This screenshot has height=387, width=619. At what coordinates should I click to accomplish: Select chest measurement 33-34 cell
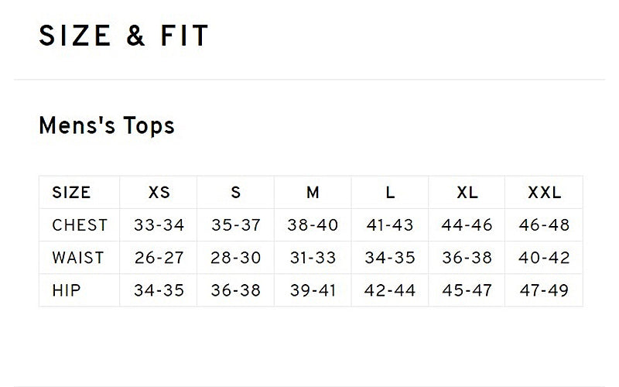[159, 225]
